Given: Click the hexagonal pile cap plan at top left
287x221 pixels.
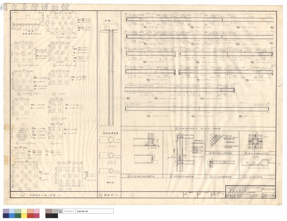Looking at the screenshot, I should [63, 24].
